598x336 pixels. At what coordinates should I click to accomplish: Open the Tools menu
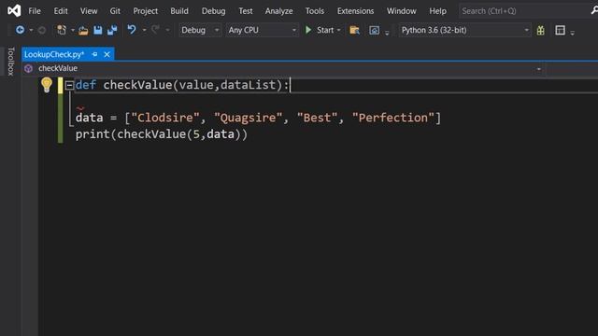[x=315, y=11]
